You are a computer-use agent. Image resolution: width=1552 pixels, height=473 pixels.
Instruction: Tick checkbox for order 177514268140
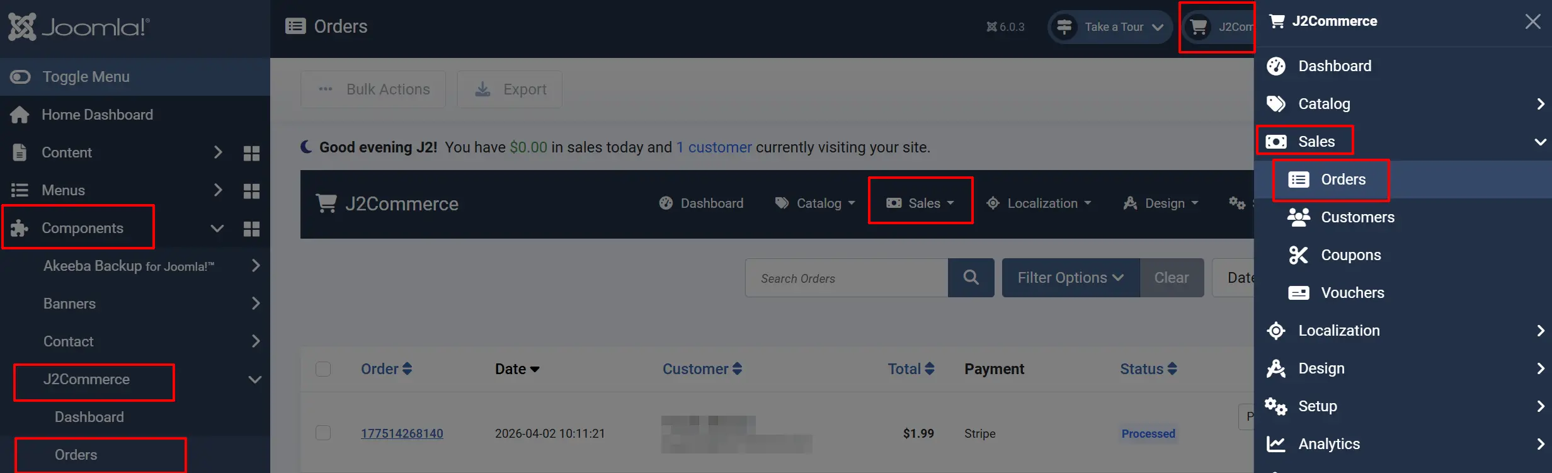point(323,433)
